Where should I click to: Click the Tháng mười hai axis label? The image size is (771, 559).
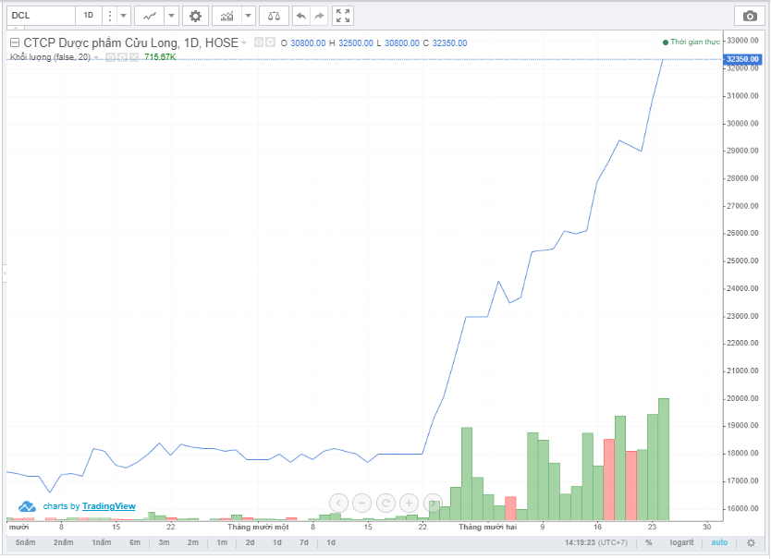[488, 527]
